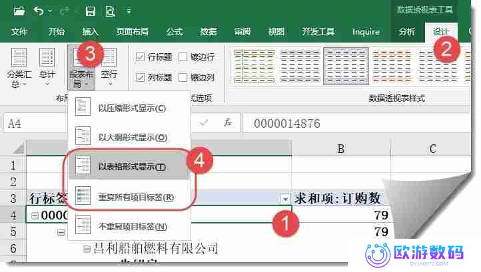The height and width of the screenshot is (272, 481).
Task: Open print preview icon in quick access toolbar
Action: tap(110, 12)
